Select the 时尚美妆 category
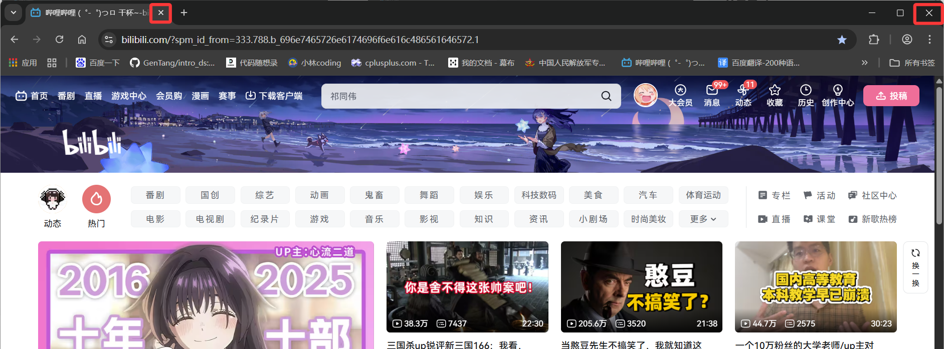The height and width of the screenshot is (349, 944). (649, 219)
